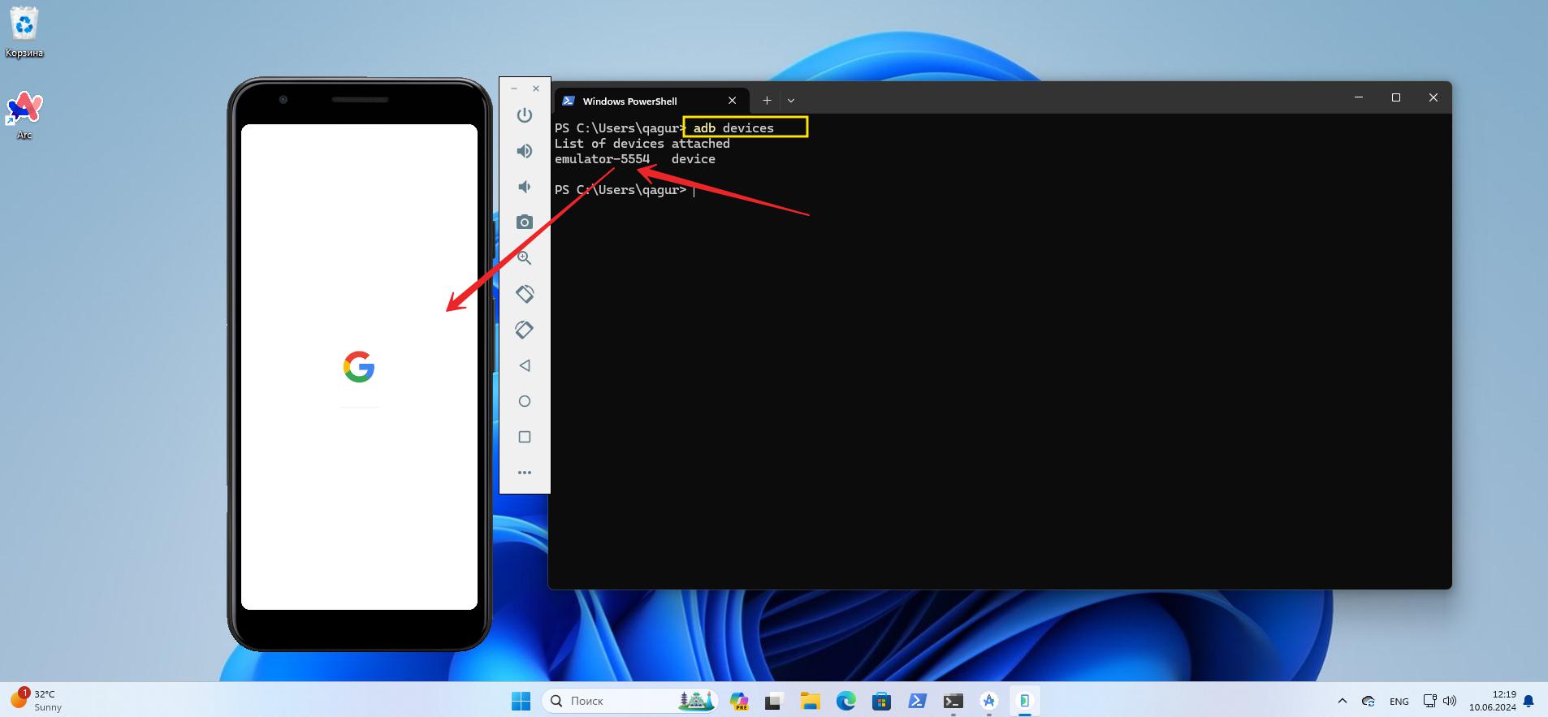
Task: Open the PowerShell taskbar icon
Action: pyautogui.click(x=917, y=701)
